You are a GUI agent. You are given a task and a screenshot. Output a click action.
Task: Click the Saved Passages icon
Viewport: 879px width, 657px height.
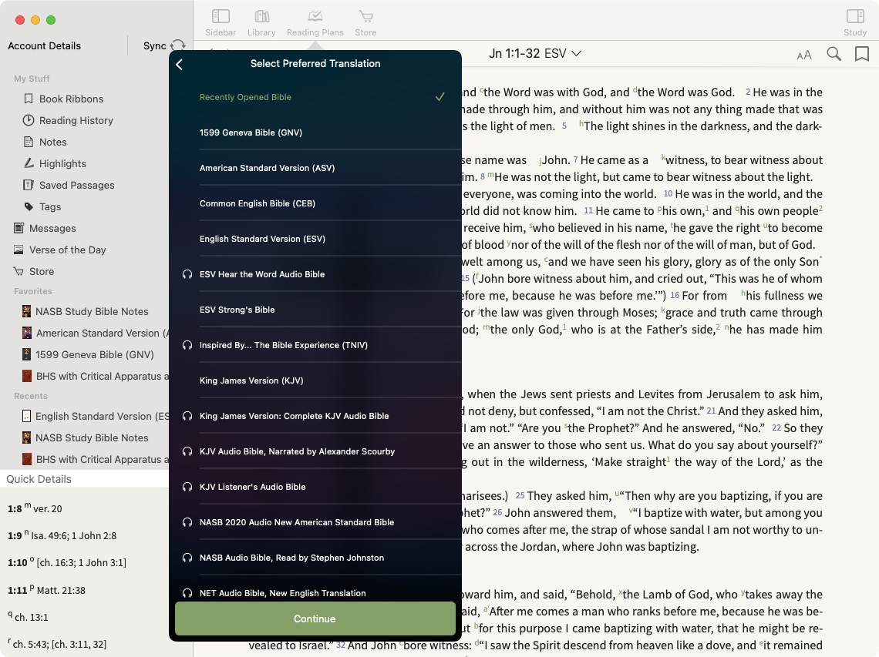pyautogui.click(x=28, y=185)
